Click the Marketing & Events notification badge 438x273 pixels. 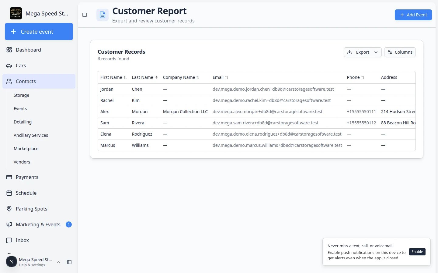[69, 224]
